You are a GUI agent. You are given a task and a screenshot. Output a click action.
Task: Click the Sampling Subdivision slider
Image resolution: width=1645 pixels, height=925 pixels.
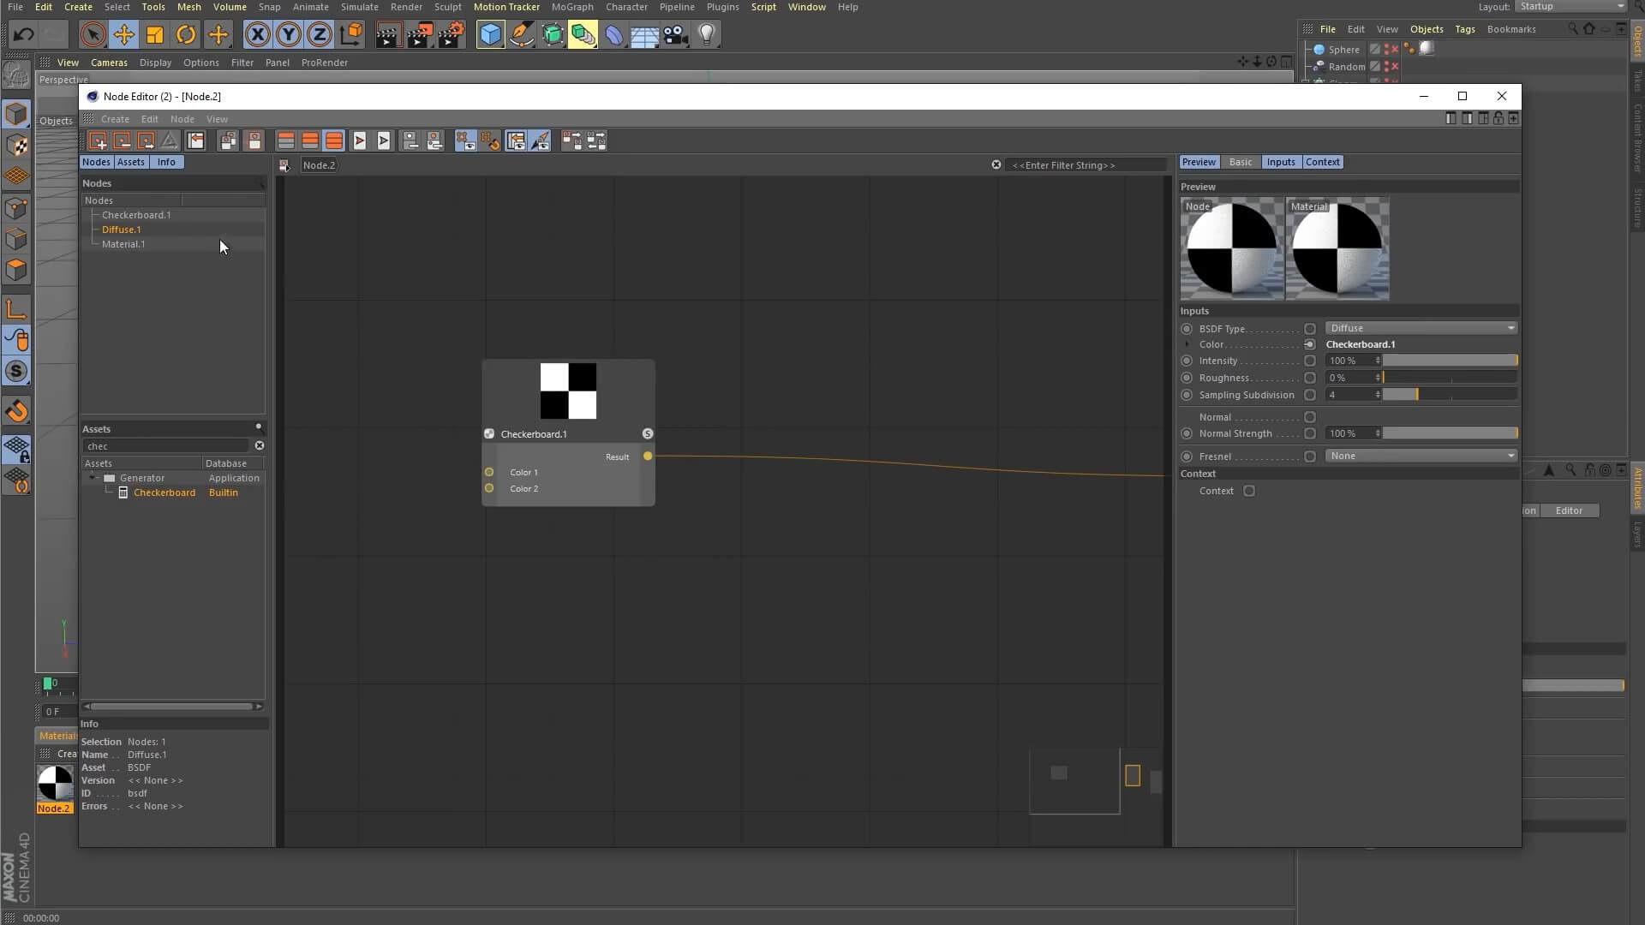pyautogui.click(x=1449, y=395)
